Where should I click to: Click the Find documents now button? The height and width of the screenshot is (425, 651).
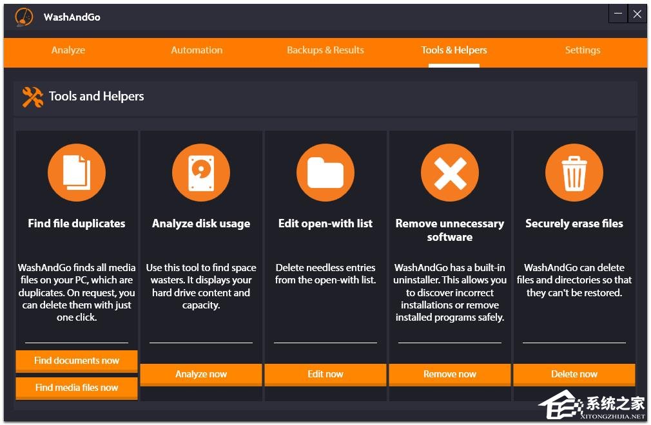[77, 361]
